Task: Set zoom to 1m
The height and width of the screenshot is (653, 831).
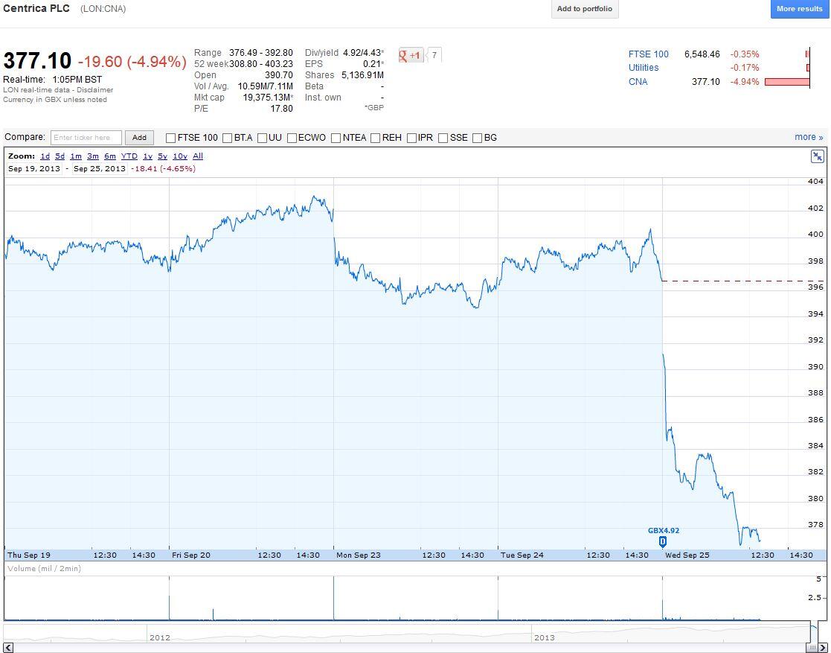Action: click(76, 156)
